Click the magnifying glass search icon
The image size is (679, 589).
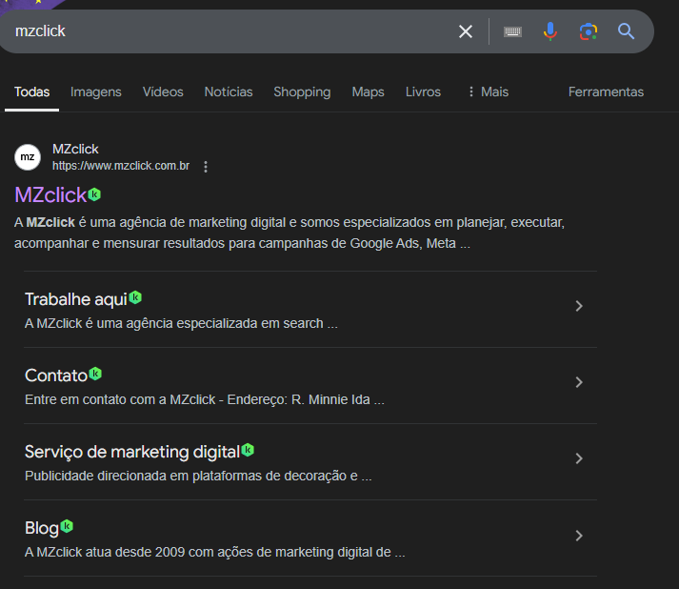[x=627, y=31]
